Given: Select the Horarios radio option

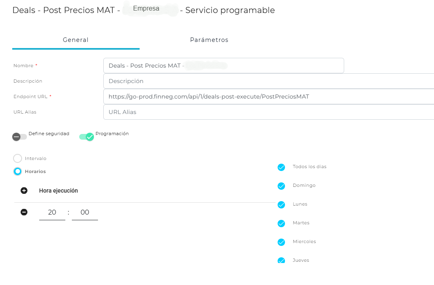Looking at the screenshot, I should pyautogui.click(x=18, y=171).
